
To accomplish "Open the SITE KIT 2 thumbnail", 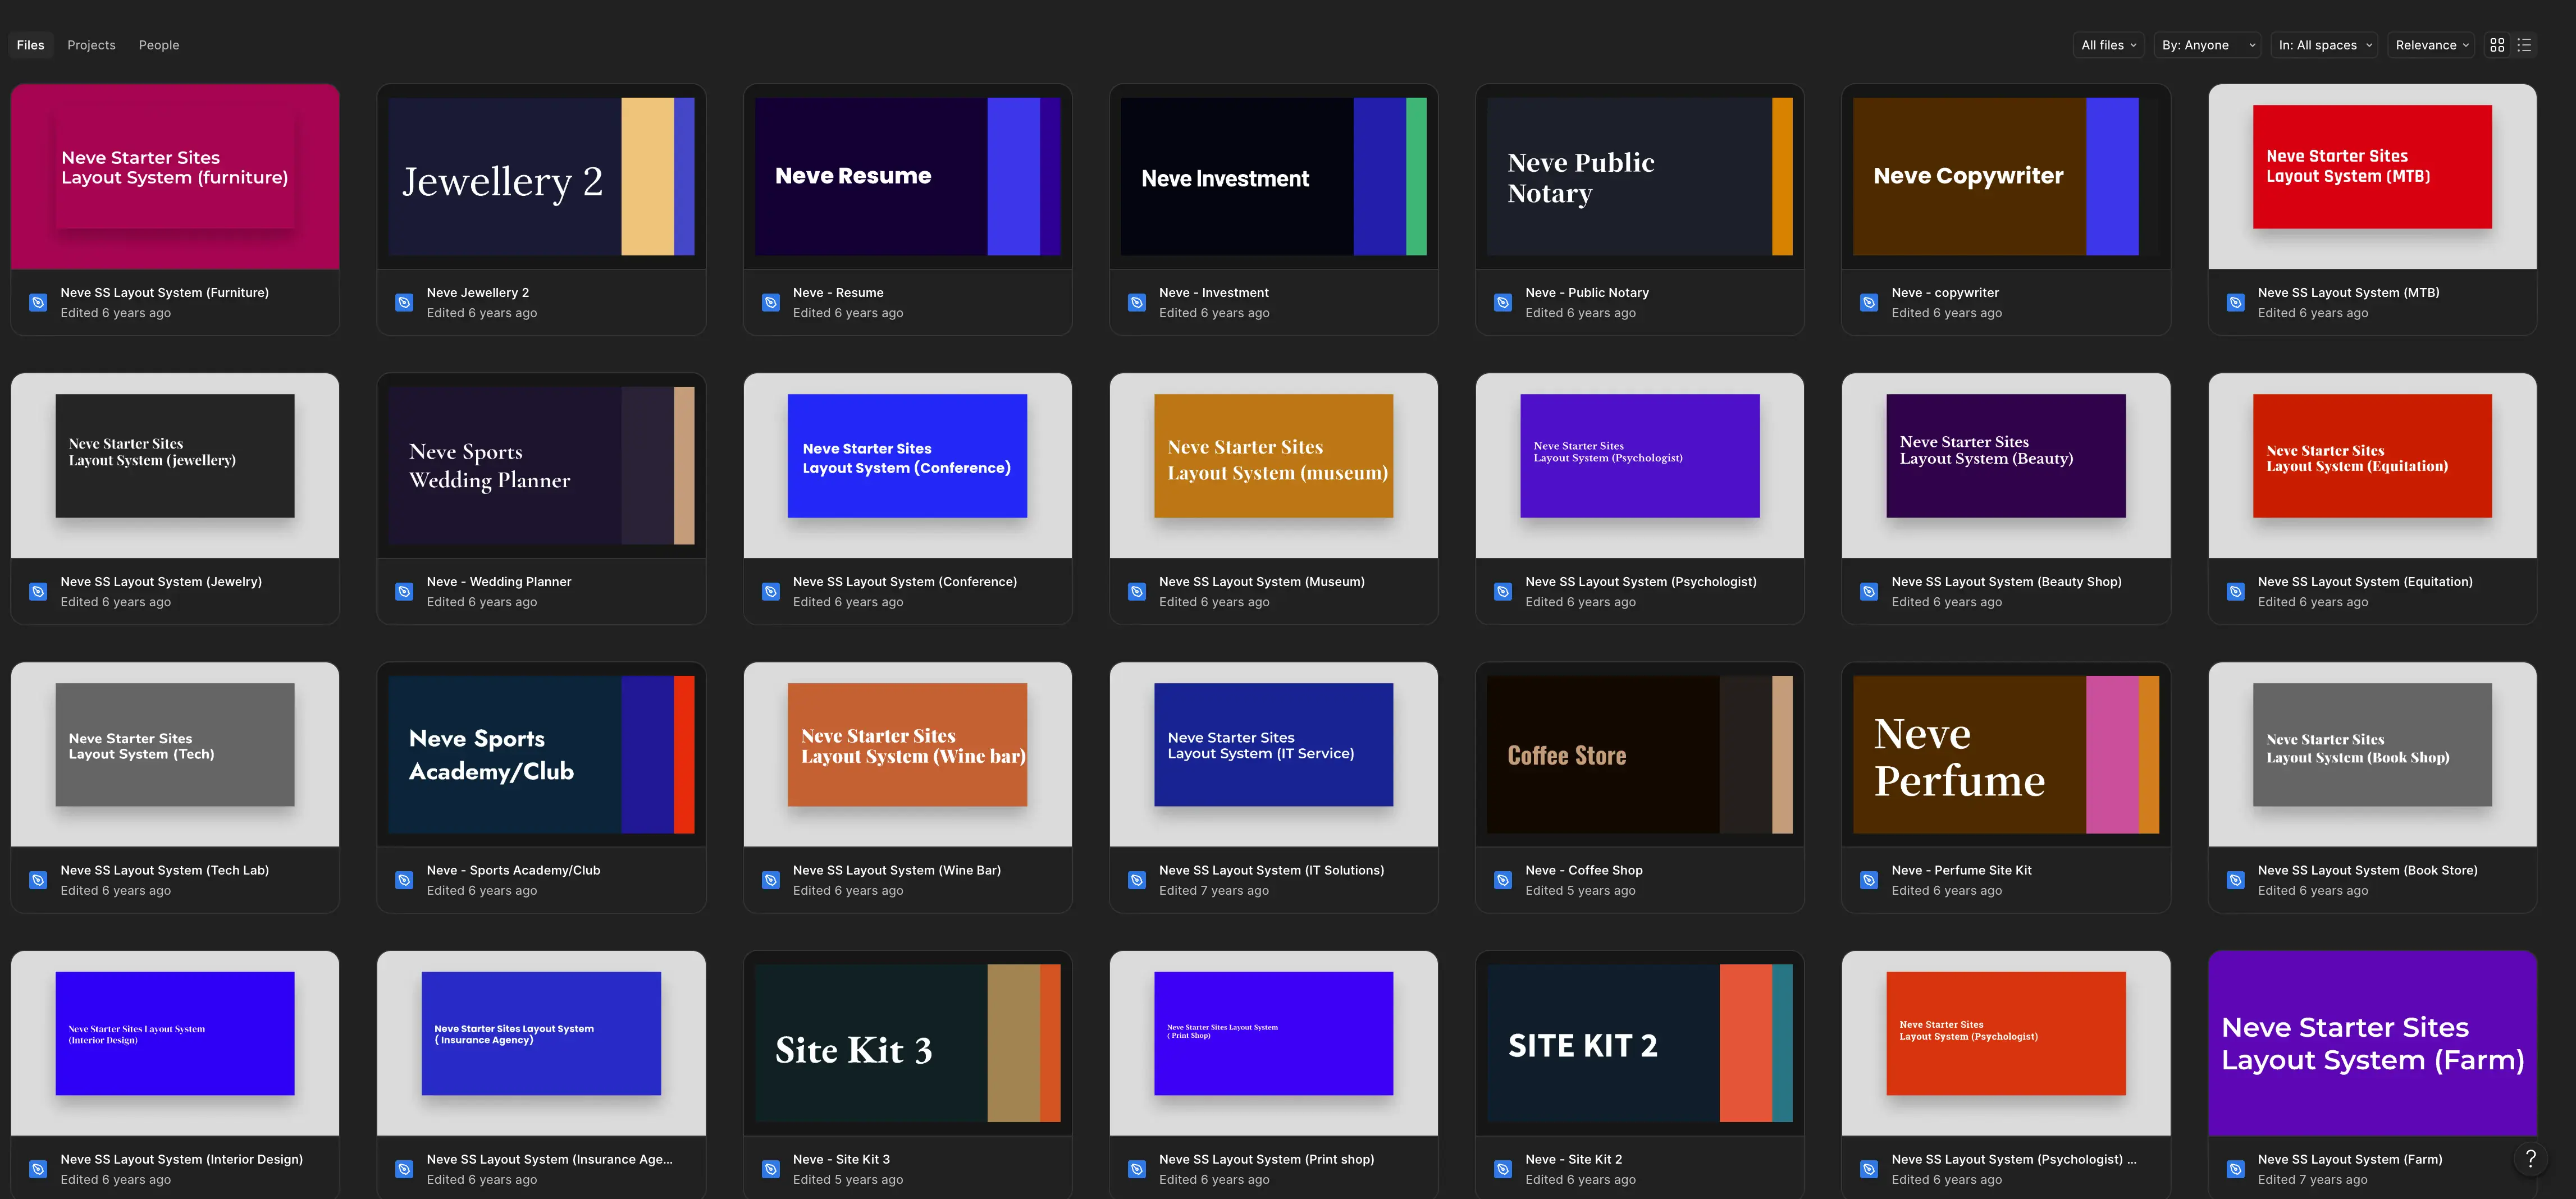I will [x=1639, y=1043].
